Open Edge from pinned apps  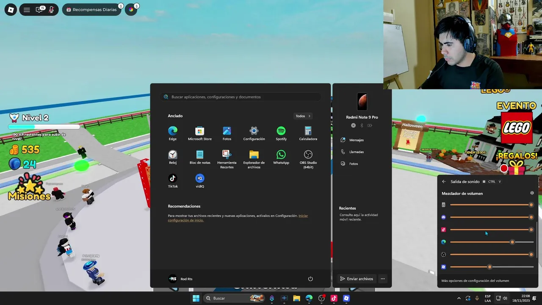[173, 133]
